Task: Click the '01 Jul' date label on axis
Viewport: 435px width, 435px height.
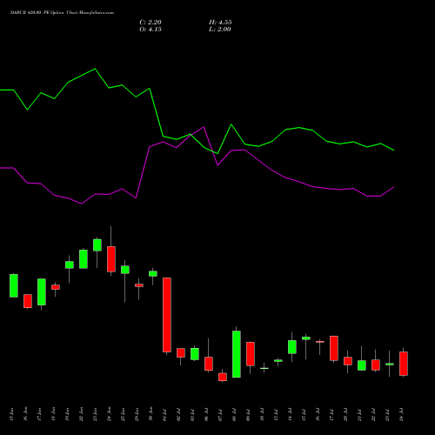Action: [164, 414]
